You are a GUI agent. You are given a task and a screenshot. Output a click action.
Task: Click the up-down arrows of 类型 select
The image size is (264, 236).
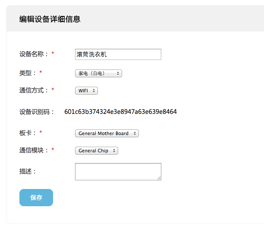click(118, 73)
